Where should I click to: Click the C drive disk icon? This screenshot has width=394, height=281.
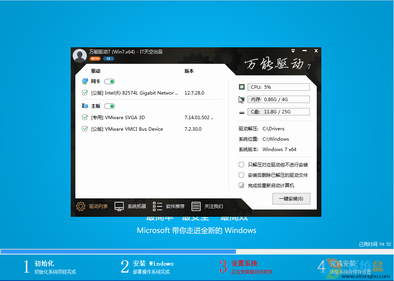click(x=242, y=112)
